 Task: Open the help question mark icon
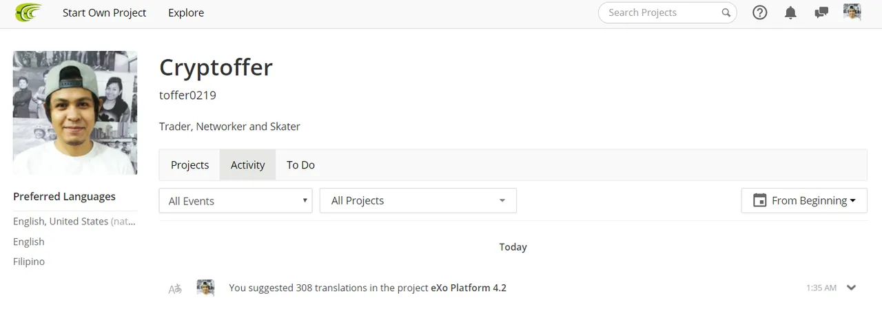759,12
